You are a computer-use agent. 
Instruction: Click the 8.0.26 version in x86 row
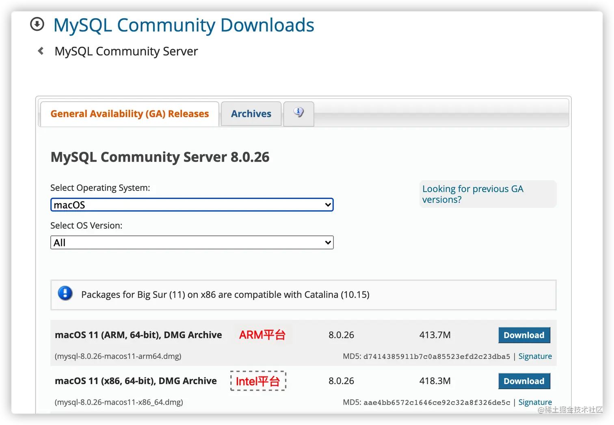(341, 381)
